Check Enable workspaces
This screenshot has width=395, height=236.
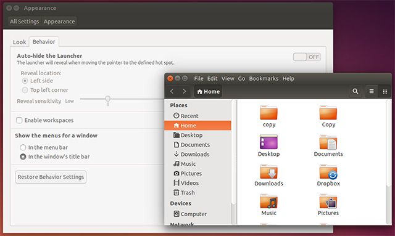(x=19, y=120)
